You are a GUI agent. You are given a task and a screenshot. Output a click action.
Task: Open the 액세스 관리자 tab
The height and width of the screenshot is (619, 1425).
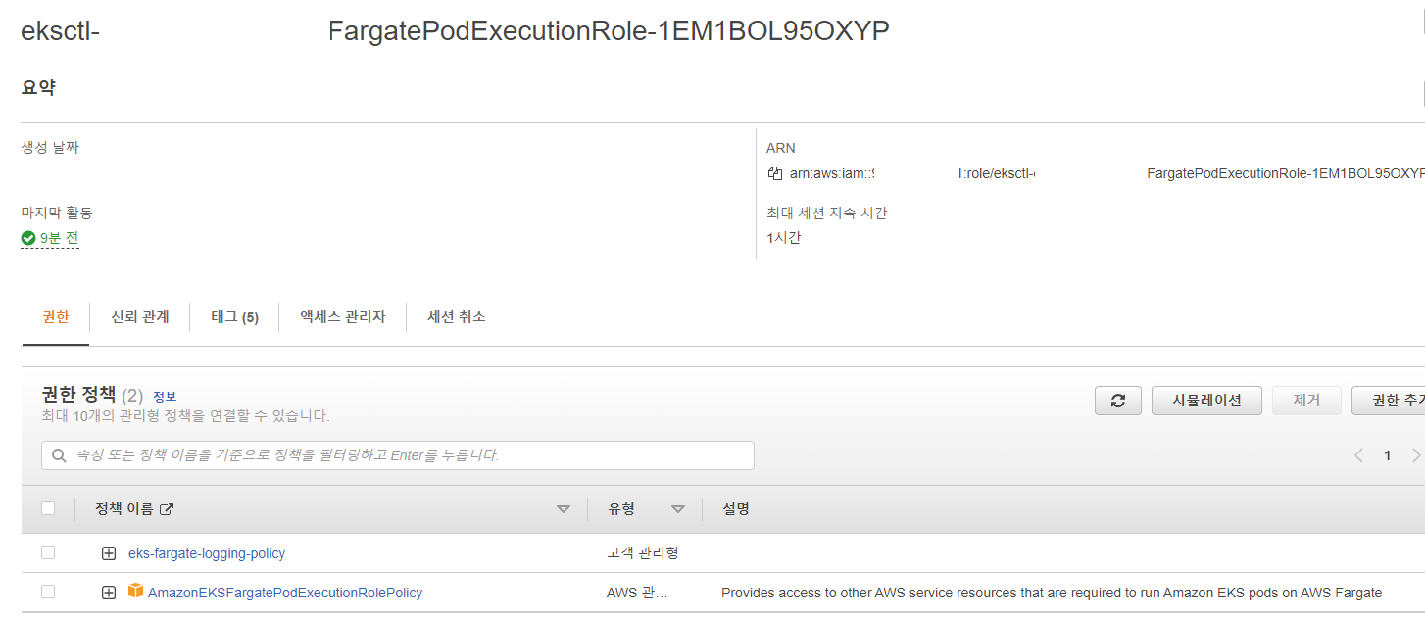point(343,316)
